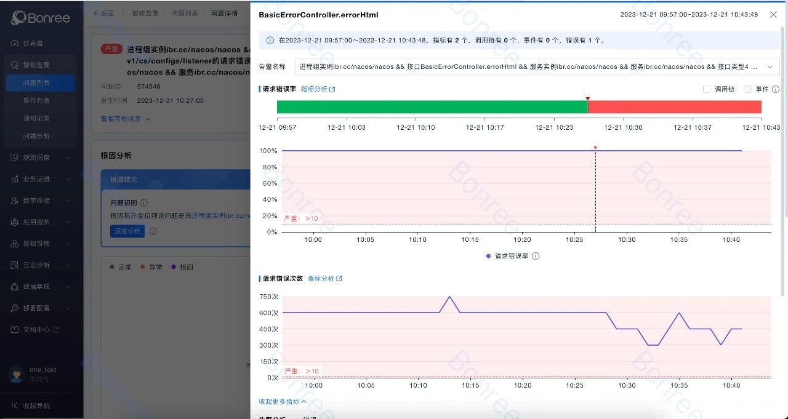Click 收起导航 to collapse navigation
This screenshot has width=788, height=419.
[x=36, y=406]
